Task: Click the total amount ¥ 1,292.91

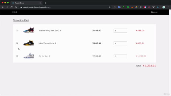Action: point(149,66)
